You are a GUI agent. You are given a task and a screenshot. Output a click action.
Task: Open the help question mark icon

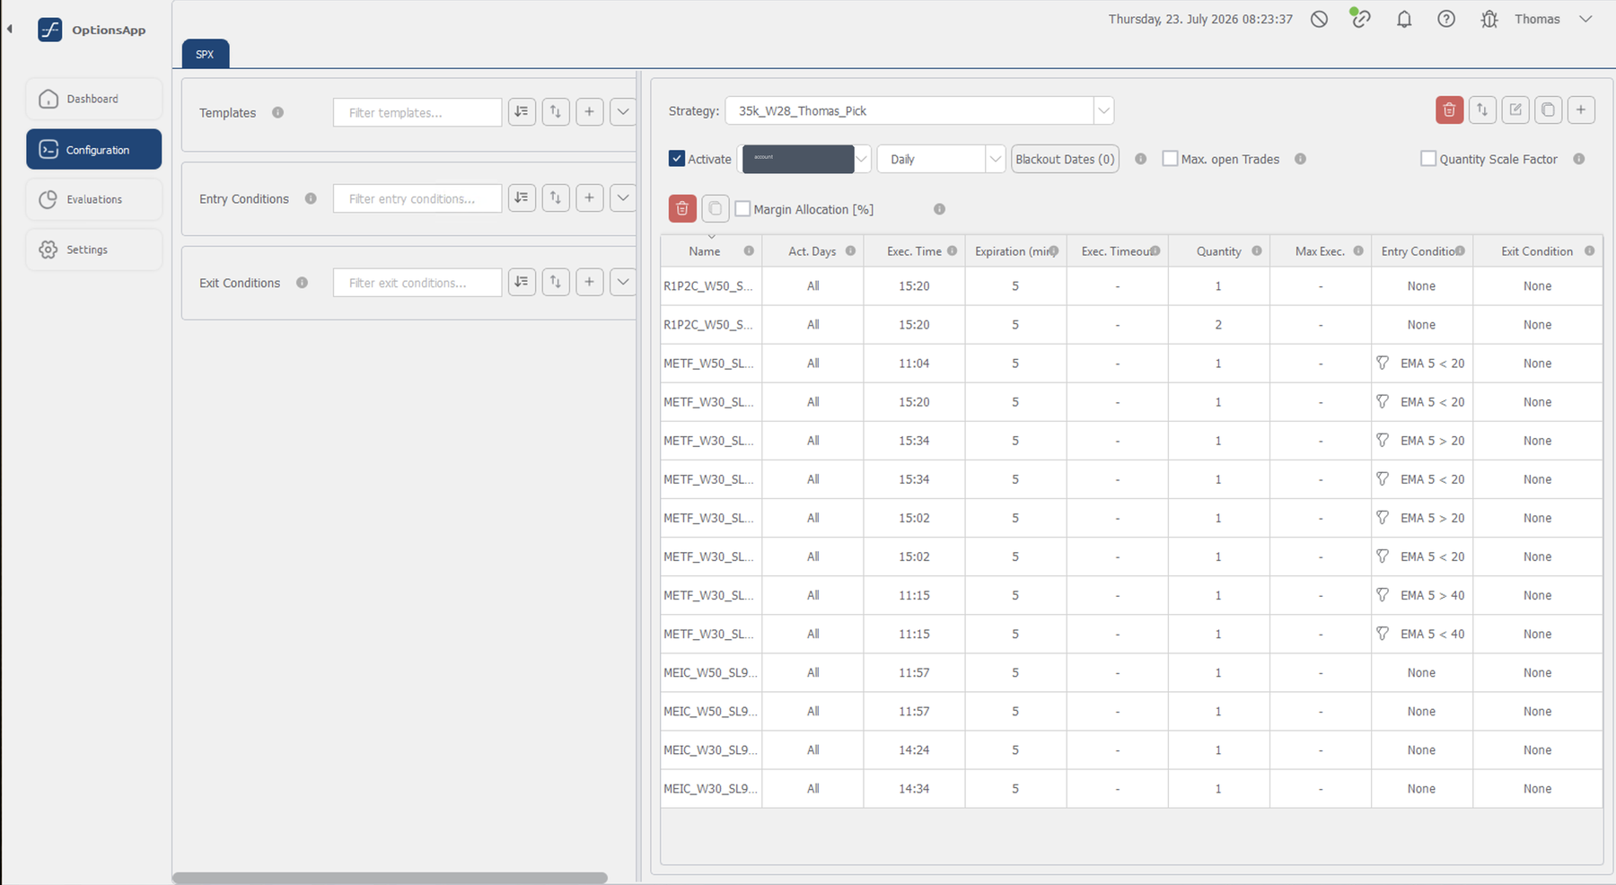point(1446,19)
